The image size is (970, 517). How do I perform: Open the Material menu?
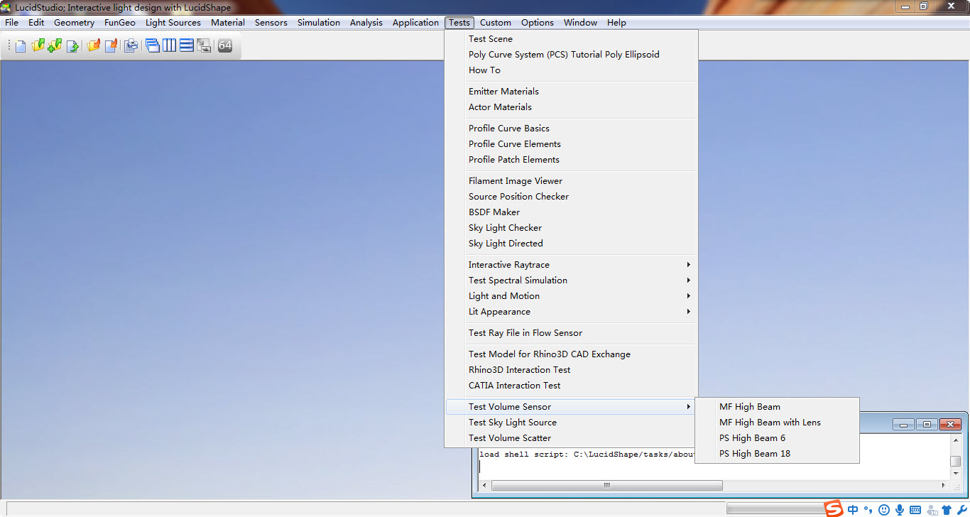point(228,23)
